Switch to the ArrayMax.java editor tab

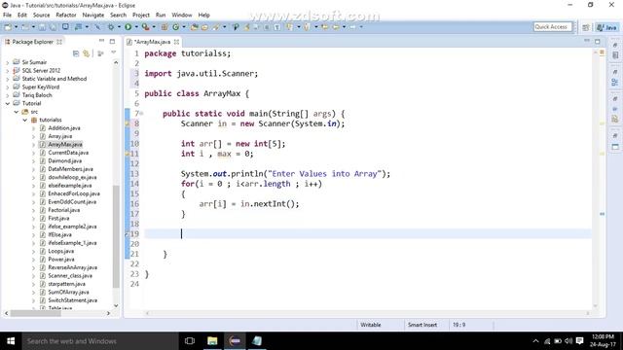[153, 42]
